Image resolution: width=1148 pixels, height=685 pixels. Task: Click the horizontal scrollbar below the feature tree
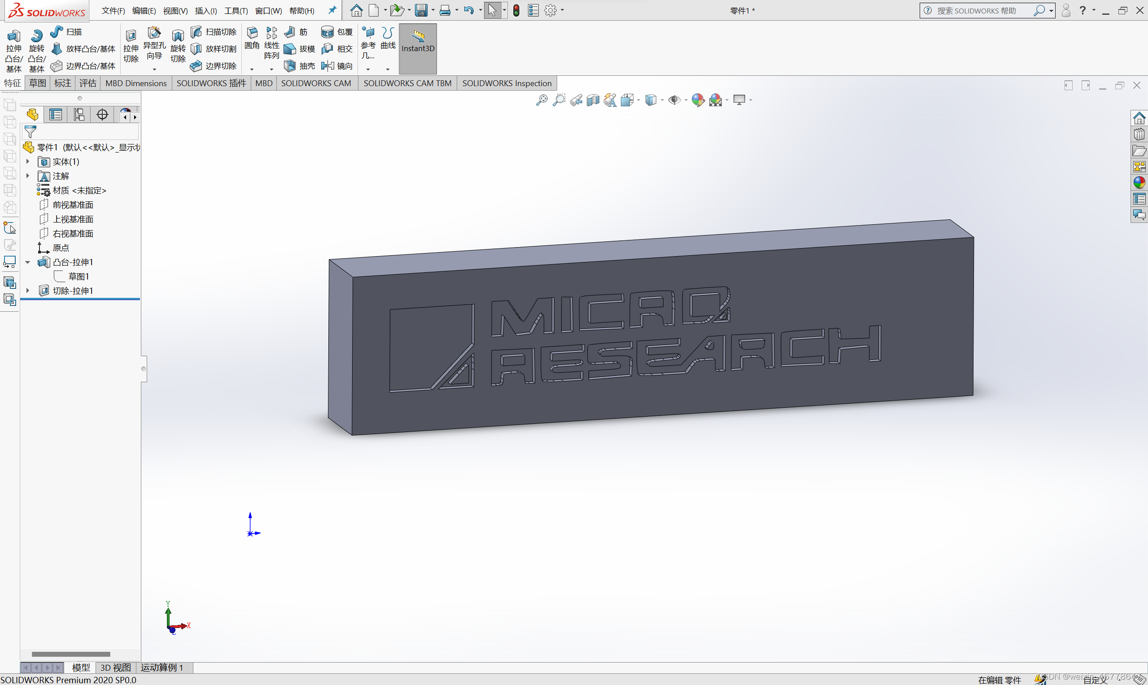(70, 654)
